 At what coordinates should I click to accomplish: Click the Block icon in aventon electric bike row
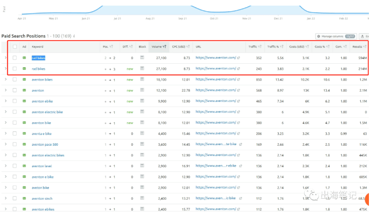tap(142, 112)
